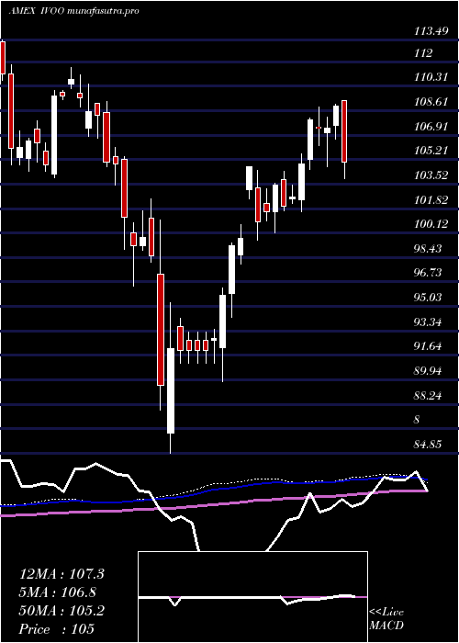The height and width of the screenshot is (643, 459).
Task: Click the 12MA : 107.3 readout
Action: tap(62, 574)
